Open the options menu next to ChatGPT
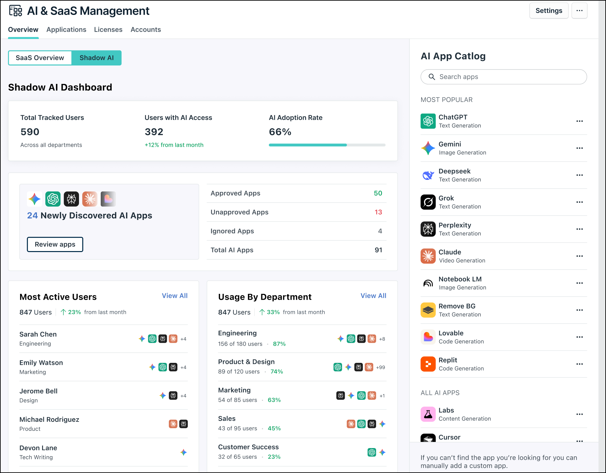 (x=579, y=121)
